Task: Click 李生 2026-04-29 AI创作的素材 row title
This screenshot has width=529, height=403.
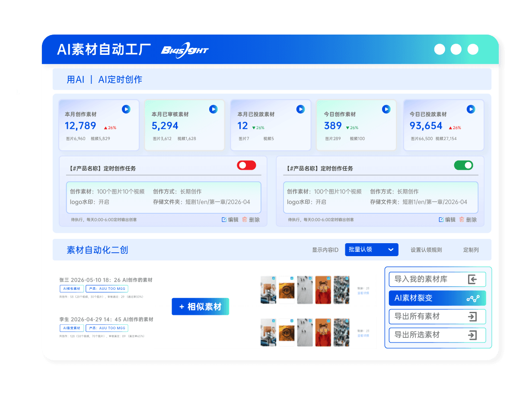Action: pos(106,319)
